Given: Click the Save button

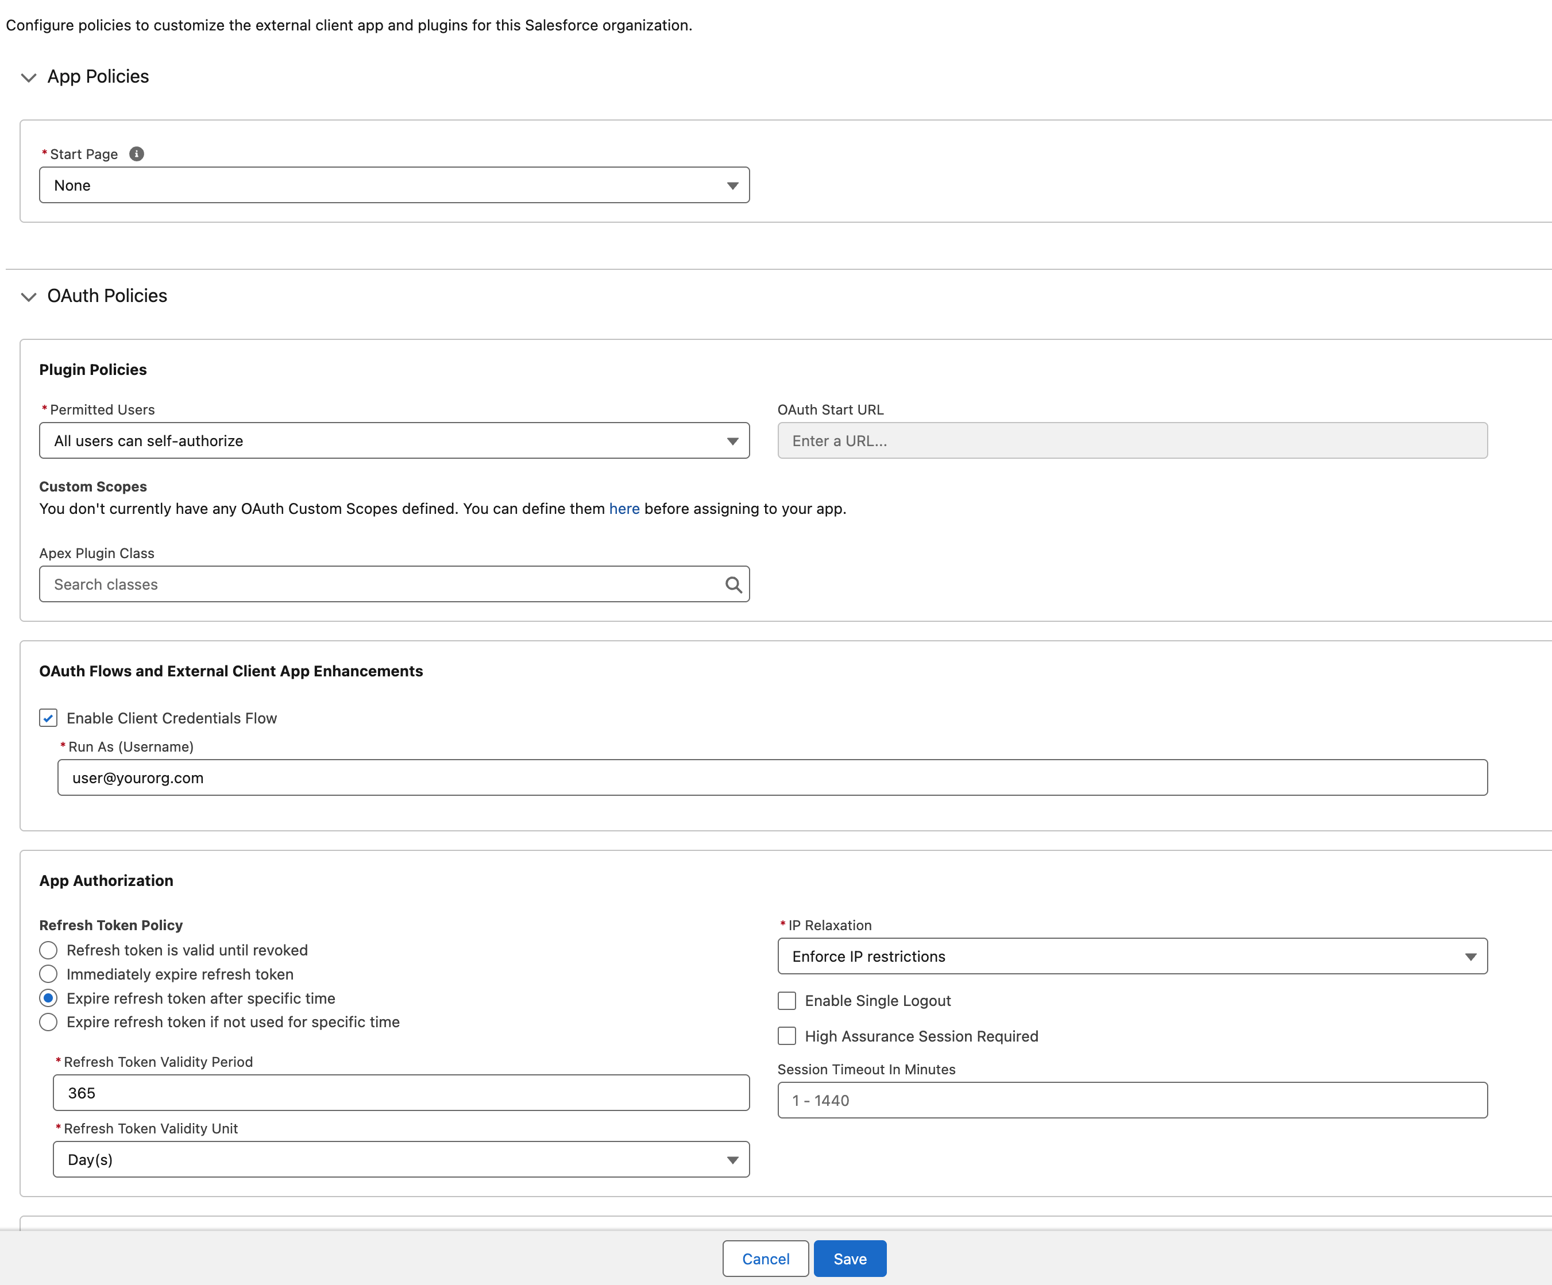Looking at the screenshot, I should (x=849, y=1259).
